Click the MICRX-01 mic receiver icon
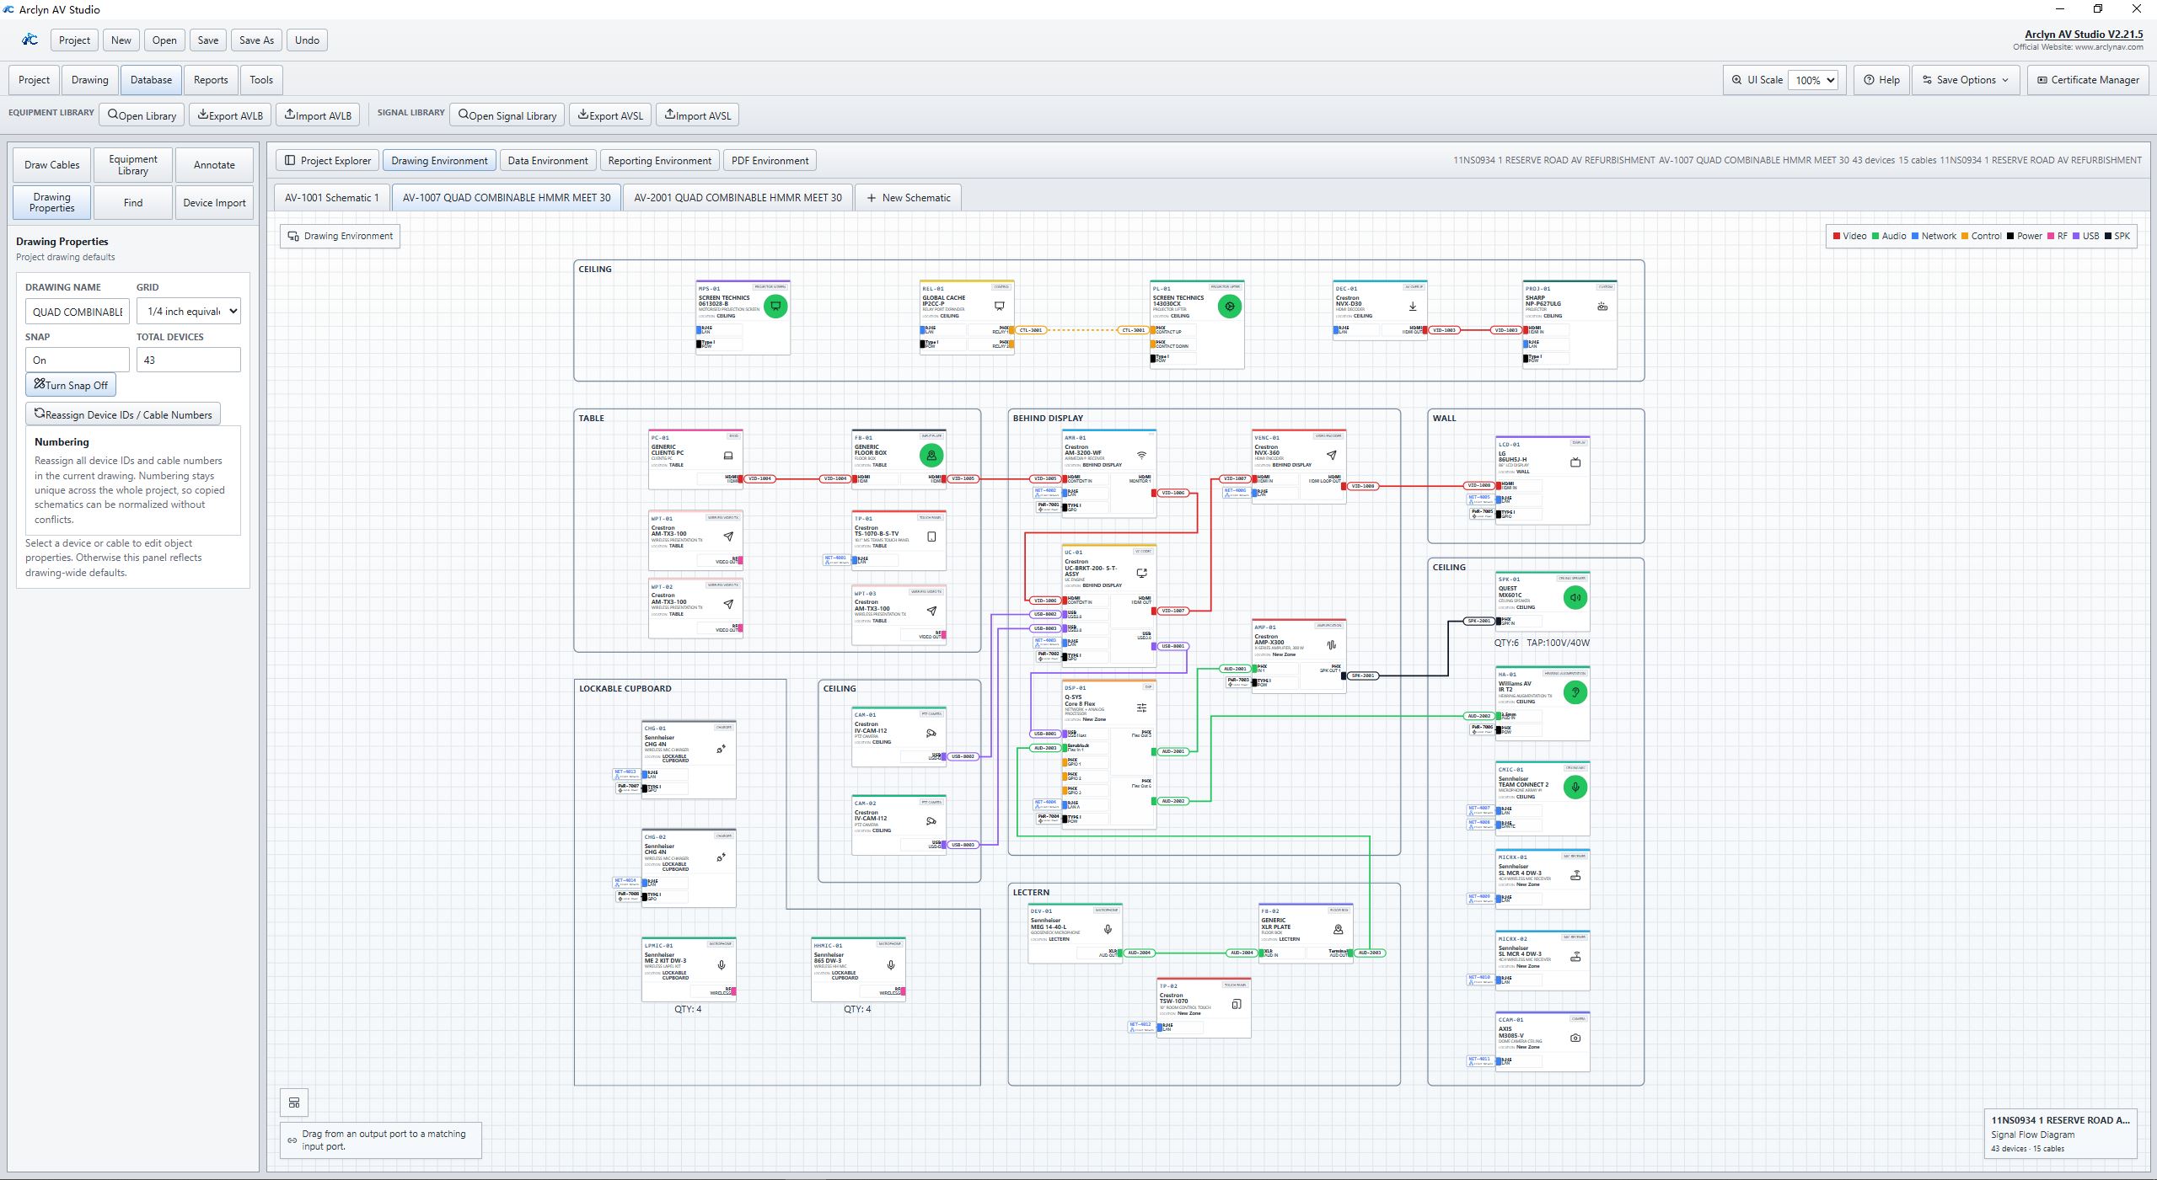The height and width of the screenshot is (1180, 2157). pyautogui.click(x=1575, y=875)
